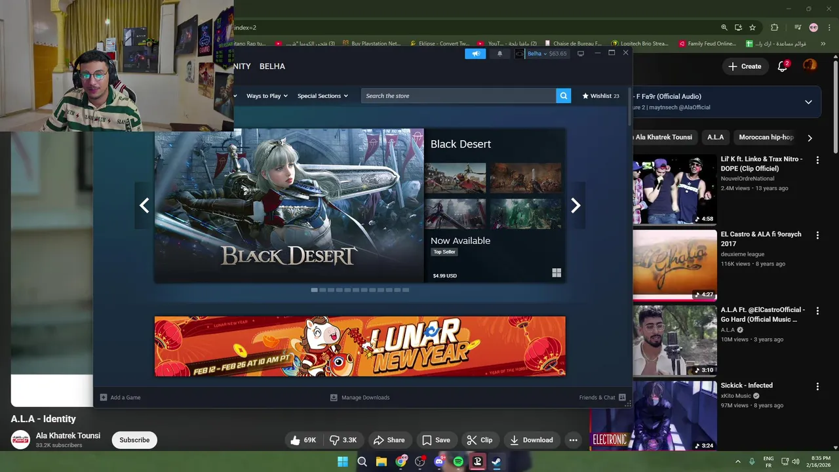
Task: Dislike the A.L.A - Identity video
Action: coord(343,440)
